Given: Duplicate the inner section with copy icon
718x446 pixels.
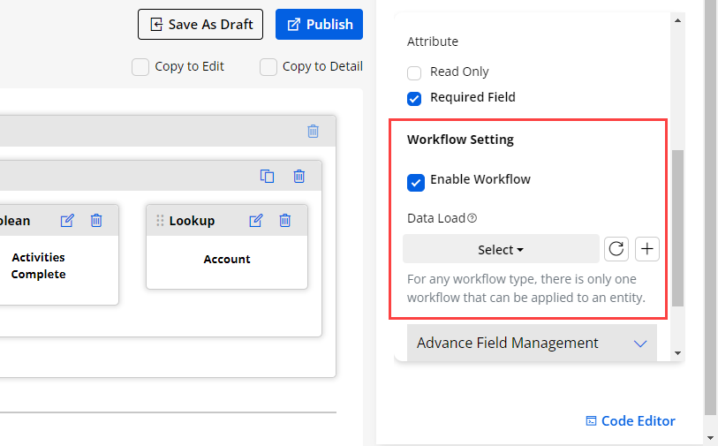Looking at the screenshot, I should [268, 176].
